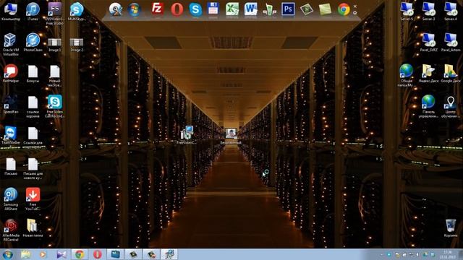Image resolution: width=463 pixels, height=260 pixels.
Task: Open the Windows Start menu
Action: click(8, 254)
